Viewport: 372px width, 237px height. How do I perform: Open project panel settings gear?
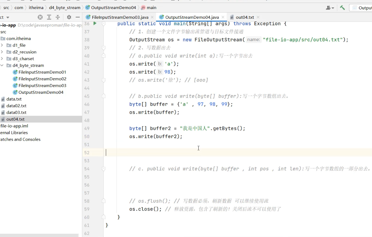pos(69,17)
